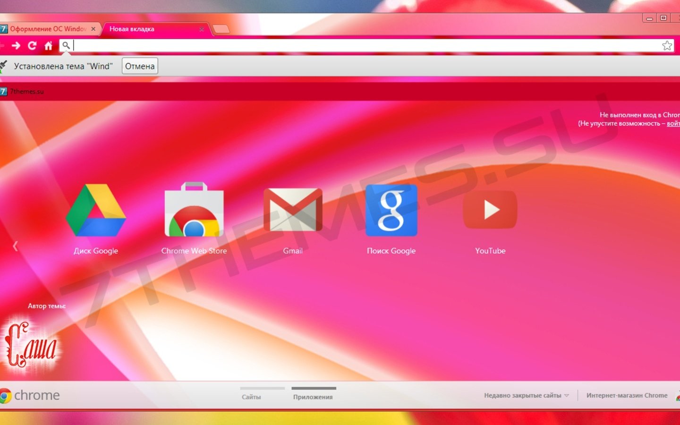Restore the browser window size

[663, 18]
